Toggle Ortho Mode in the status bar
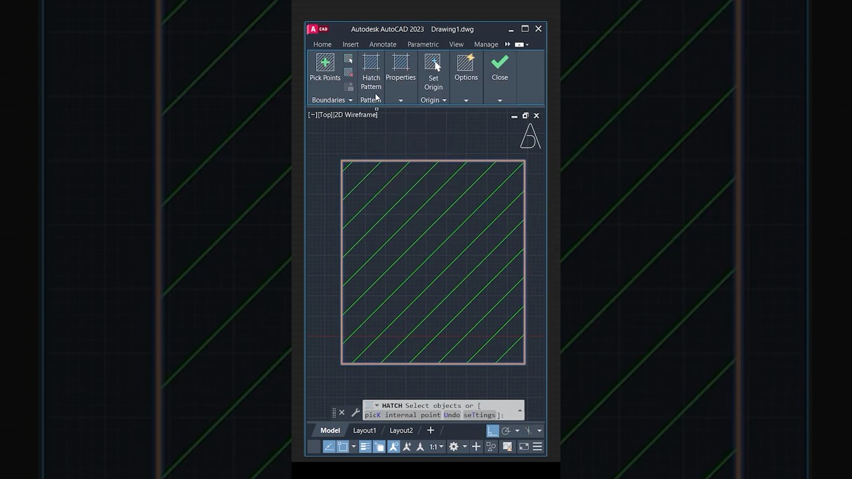852x479 pixels. tap(493, 430)
